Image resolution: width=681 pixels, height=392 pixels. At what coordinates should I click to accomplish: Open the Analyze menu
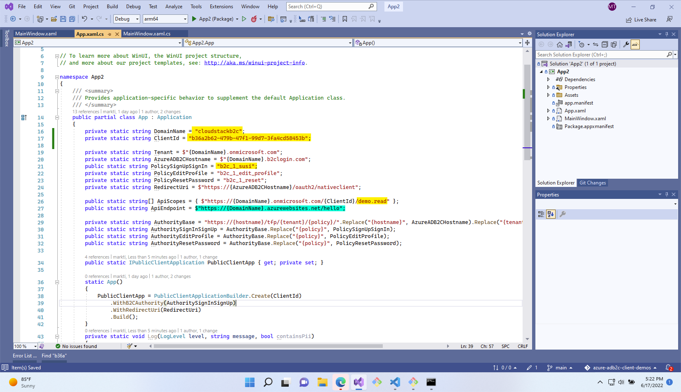174,7
